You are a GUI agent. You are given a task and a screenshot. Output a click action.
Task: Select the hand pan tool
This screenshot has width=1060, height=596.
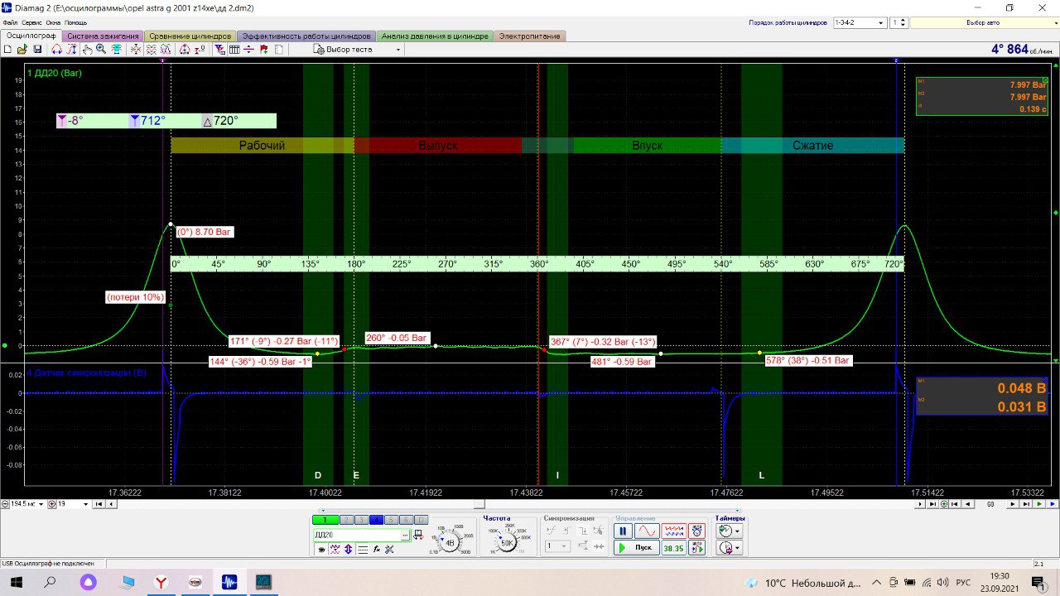tap(87, 50)
